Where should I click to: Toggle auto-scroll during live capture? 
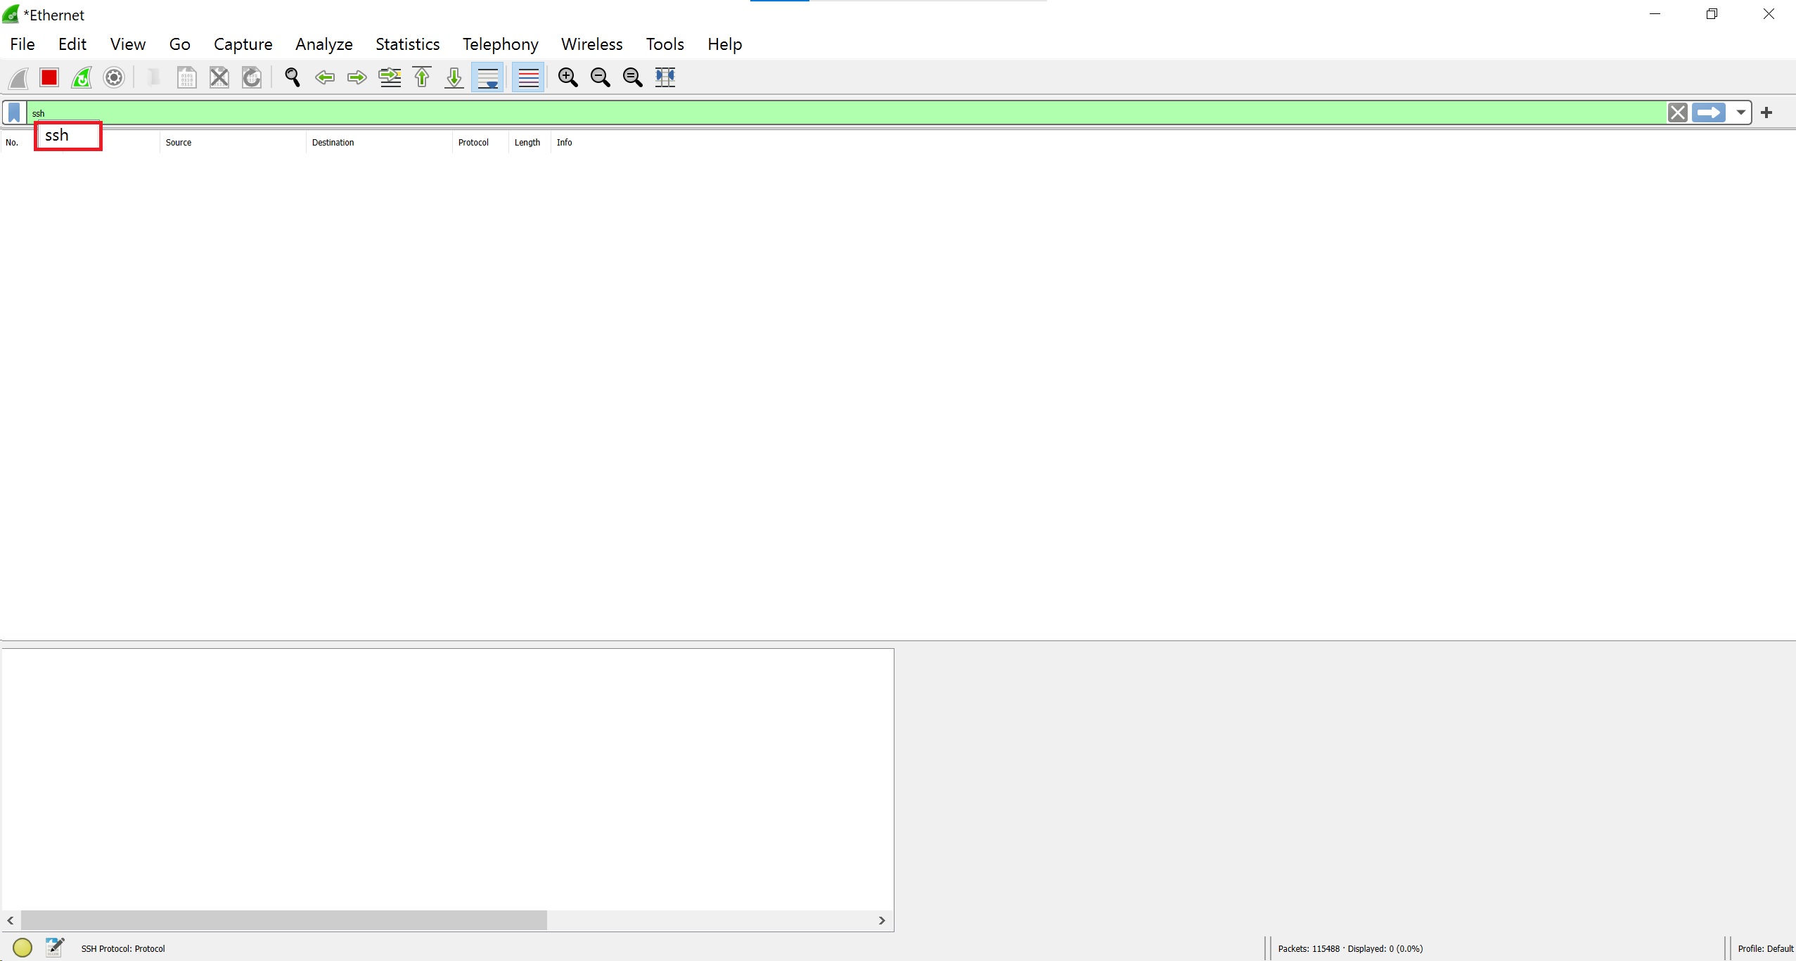coord(487,77)
